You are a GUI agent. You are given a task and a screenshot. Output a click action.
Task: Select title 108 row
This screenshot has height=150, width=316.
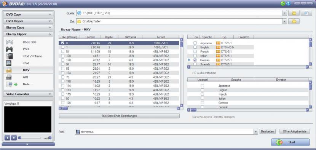[119, 56]
